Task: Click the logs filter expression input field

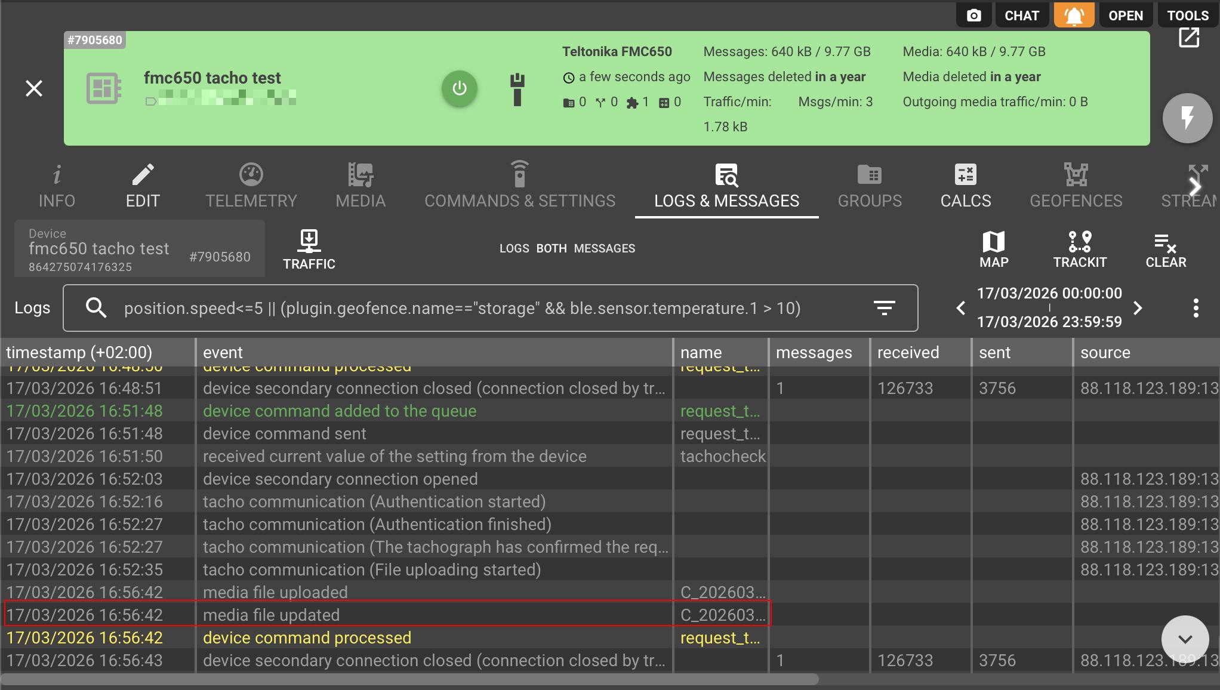Action: (x=477, y=308)
